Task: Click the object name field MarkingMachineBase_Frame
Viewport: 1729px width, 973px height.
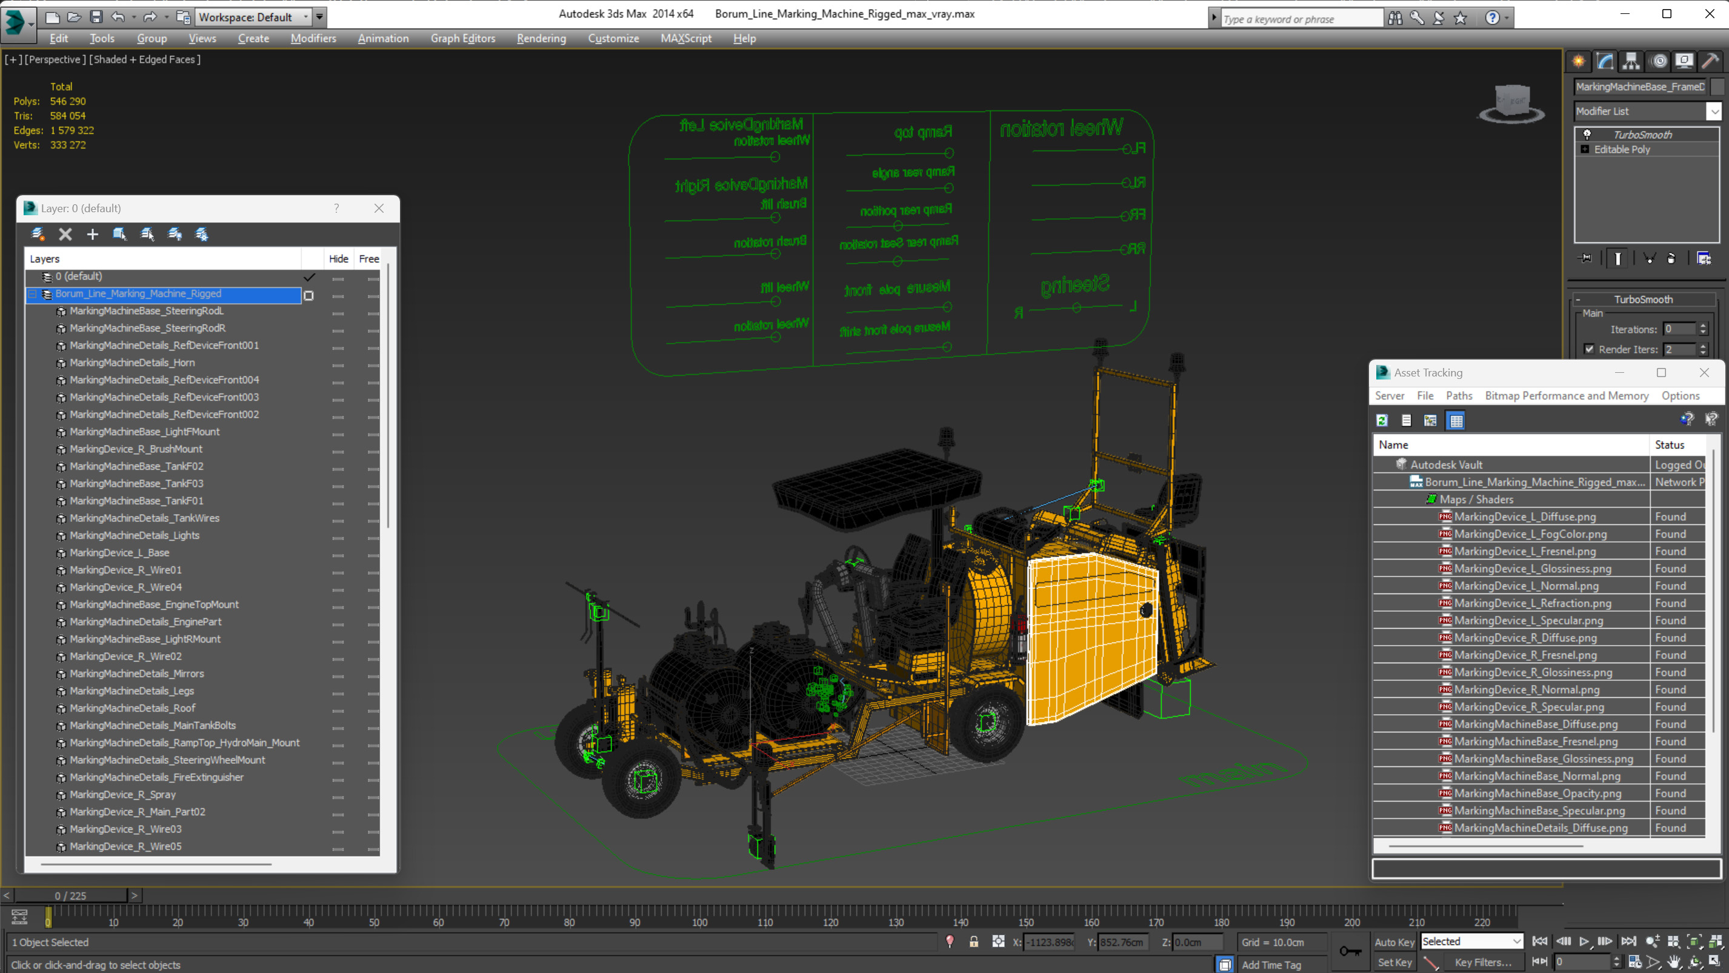Action: click(1639, 86)
